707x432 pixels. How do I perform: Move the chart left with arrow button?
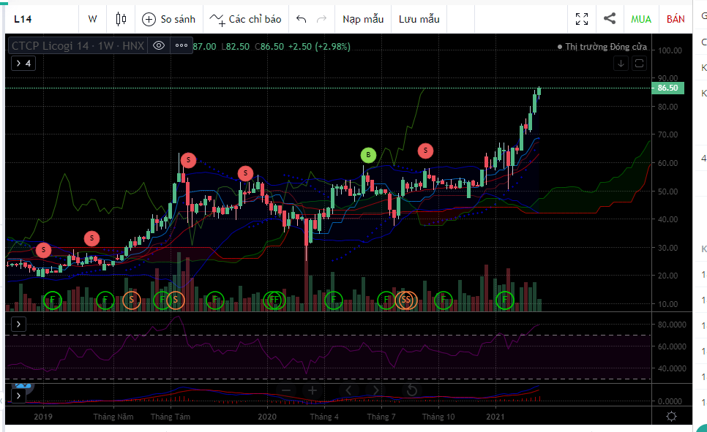[x=348, y=390]
